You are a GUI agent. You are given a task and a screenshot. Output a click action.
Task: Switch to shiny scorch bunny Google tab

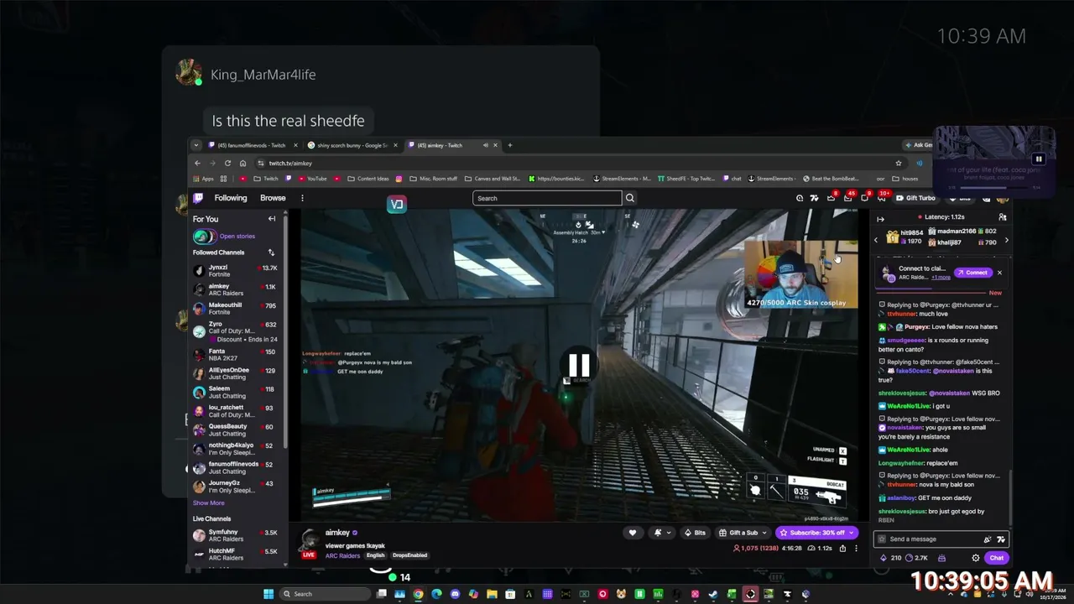pos(351,145)
